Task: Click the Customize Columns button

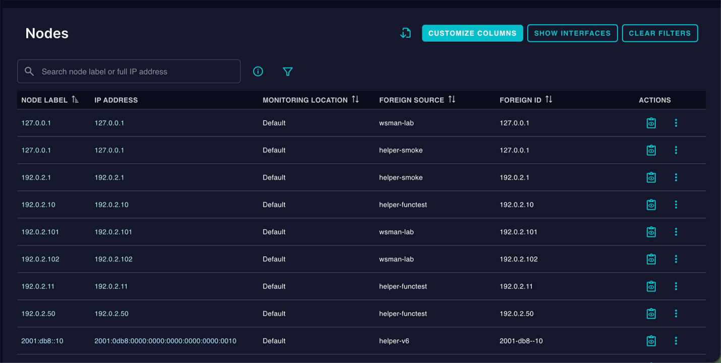Action: 472,33
